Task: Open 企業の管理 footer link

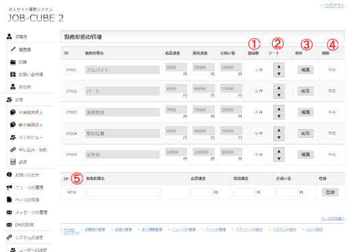Action: pyautogui.click(x=123, y=229)
